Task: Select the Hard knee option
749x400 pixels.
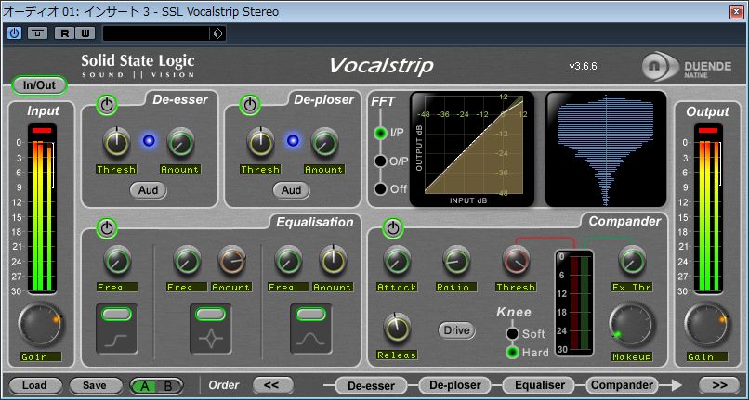Action: pyautogui.click(x=513, y=353)
